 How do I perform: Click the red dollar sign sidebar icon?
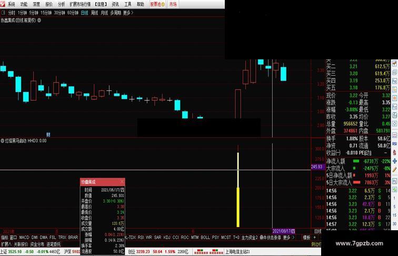[394, 152]
